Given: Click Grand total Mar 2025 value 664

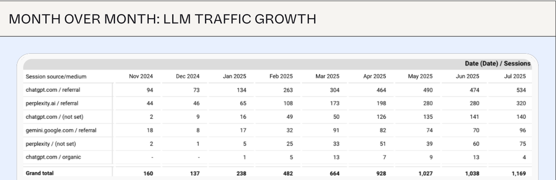Looking at the screenshot, I should click(334, 173).
